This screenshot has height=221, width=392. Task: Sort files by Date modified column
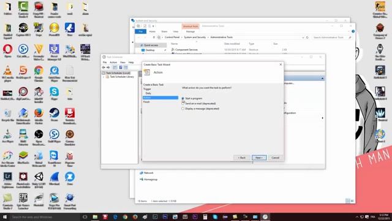pos(232,44)
